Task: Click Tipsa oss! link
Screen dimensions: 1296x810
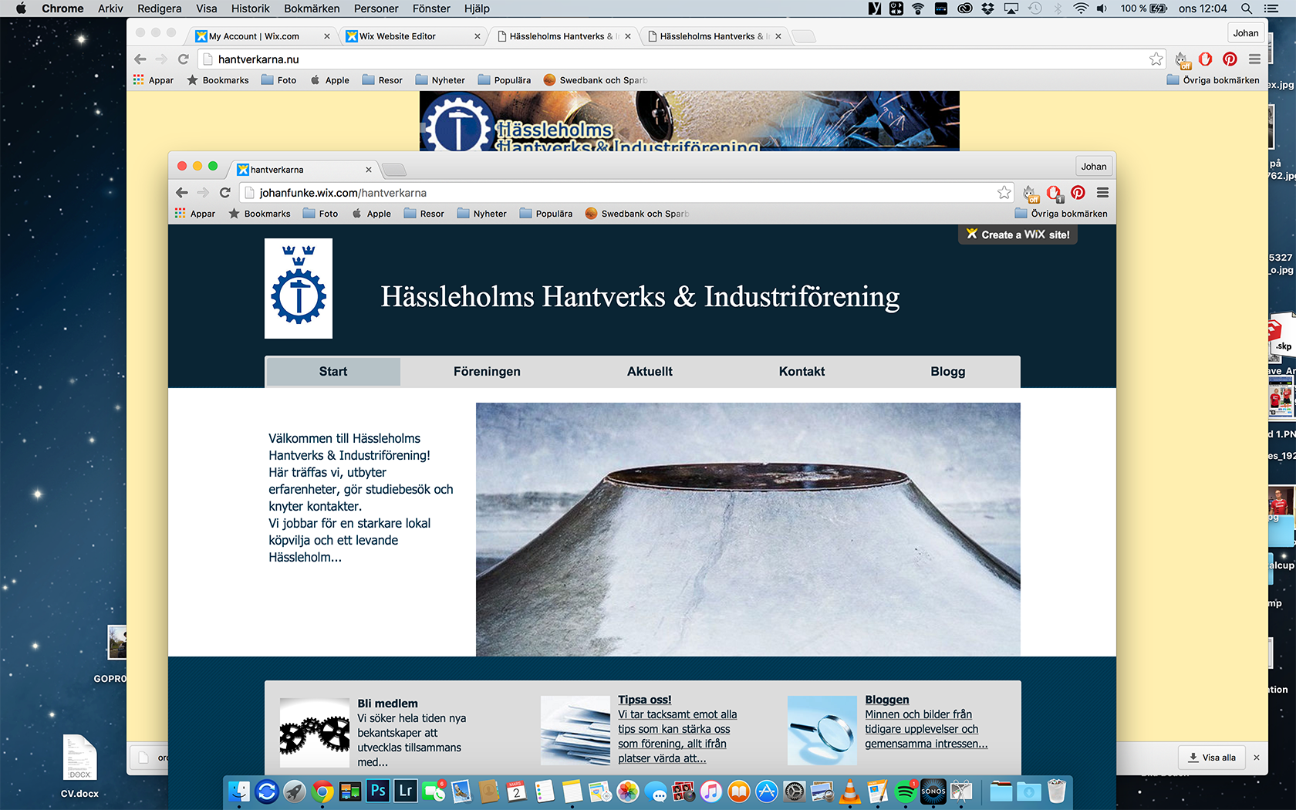Action: (644, 700)
